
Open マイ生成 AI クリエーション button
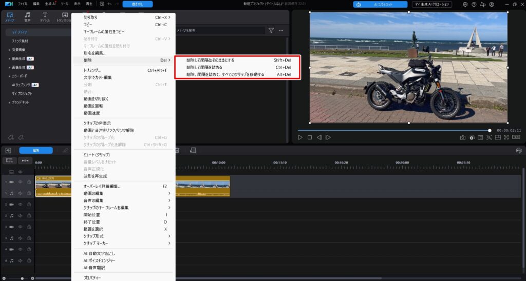point(431,4)
